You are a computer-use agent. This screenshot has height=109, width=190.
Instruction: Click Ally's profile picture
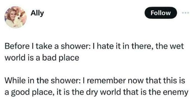tap(15, 17)
